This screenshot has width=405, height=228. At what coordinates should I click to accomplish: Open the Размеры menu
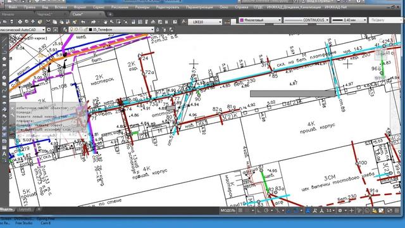[x=142, y=7]
